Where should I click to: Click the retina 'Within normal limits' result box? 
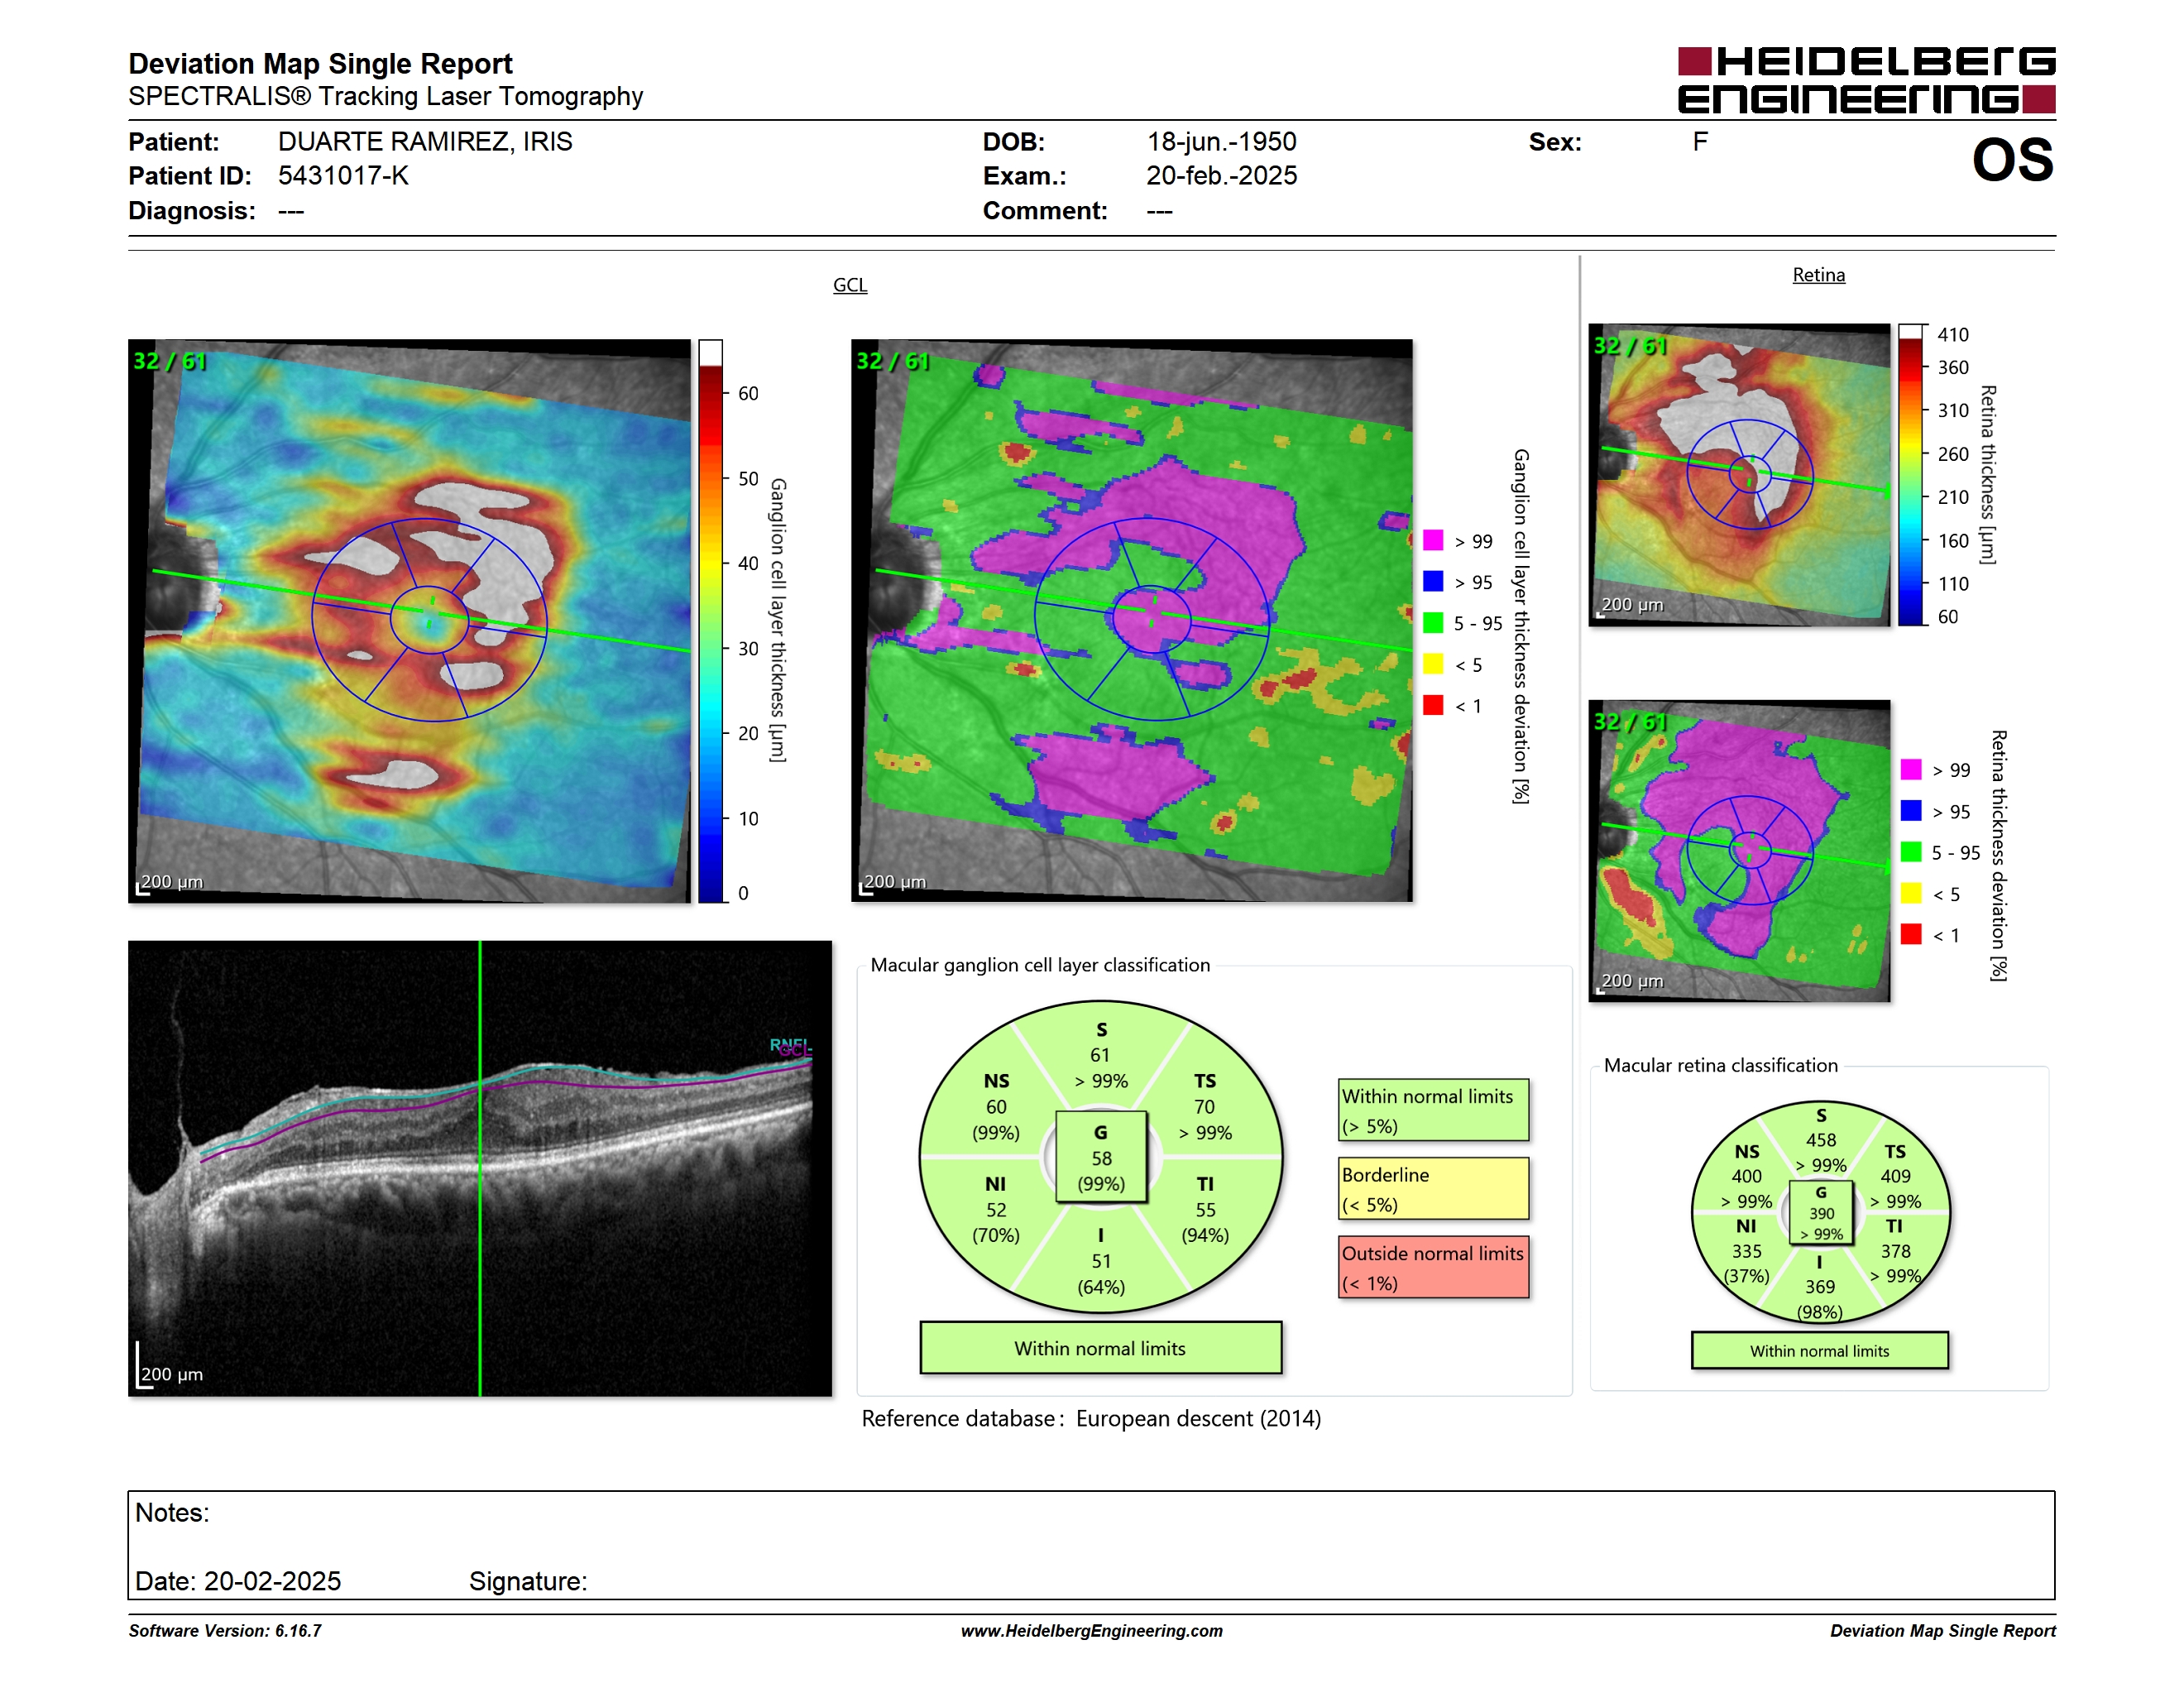pyautogui.click(x=1820, y=1351)
